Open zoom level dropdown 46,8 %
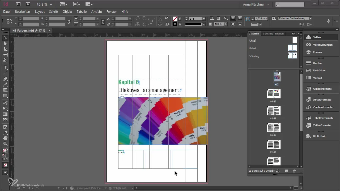This screenshot has height=191, width=340. tap(51, 5)
